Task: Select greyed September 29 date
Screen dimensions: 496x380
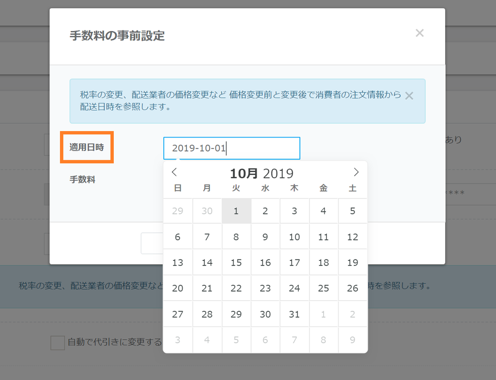Action: click(x=178, y=211)
